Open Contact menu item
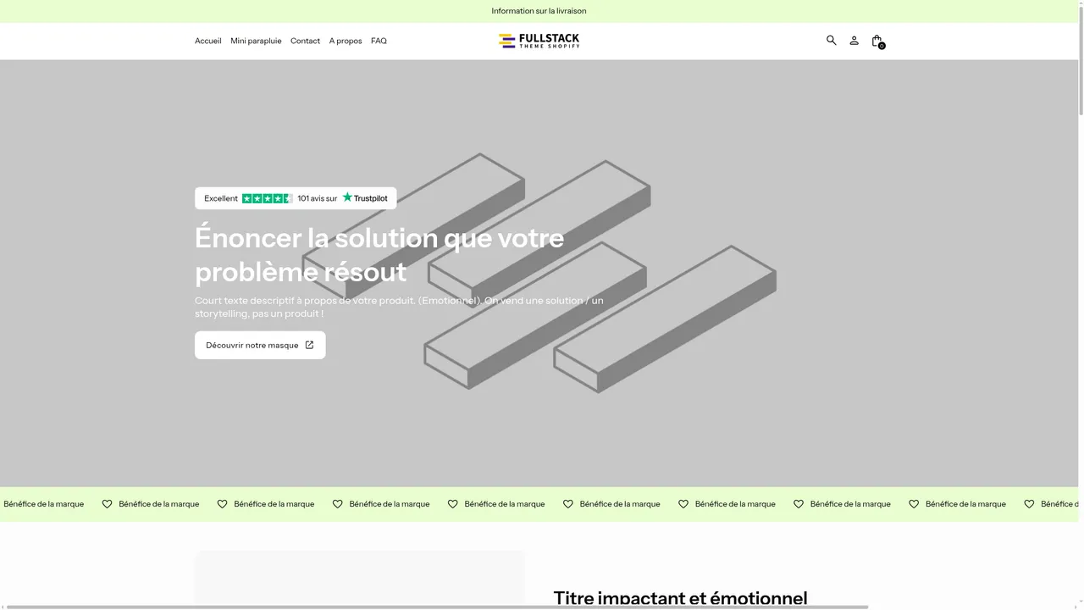1084x610 pixels. click(x=305, y=41)
